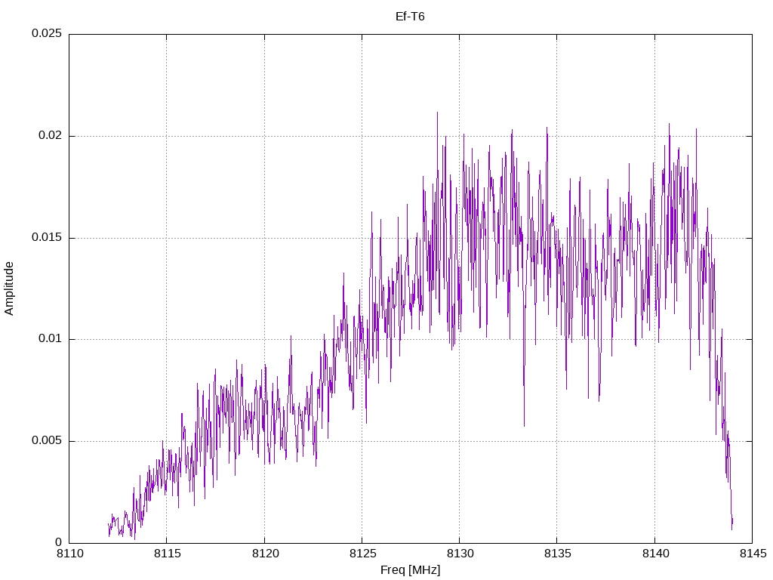This screenshot has width=773, height=580.
Task: Click the 0.015 y-axis tick label
Action: point(47,237)
